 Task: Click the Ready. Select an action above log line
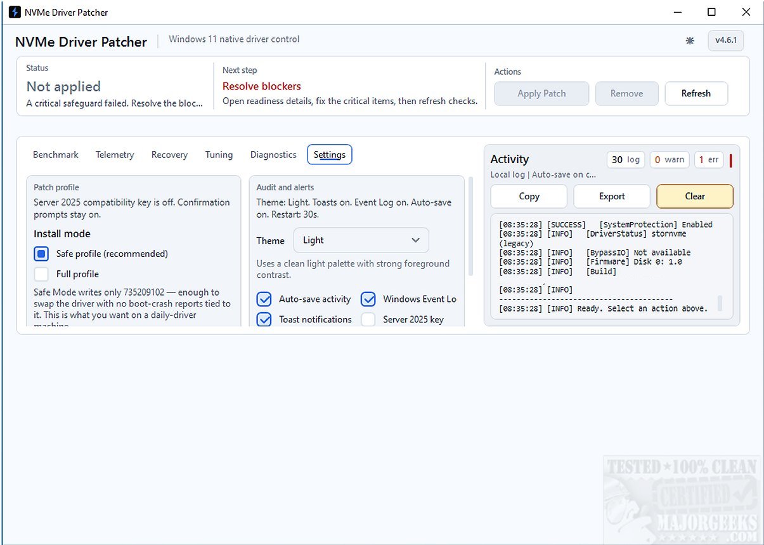[603, 308]
